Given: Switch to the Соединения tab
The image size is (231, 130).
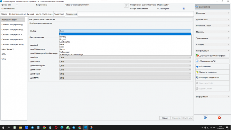Looking at the screenshot, I should (x=71, y=14).
